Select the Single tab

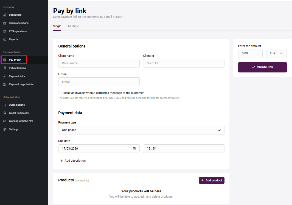click(x=57, y=26)
